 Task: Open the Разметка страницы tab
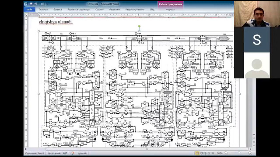pos(79,10)
